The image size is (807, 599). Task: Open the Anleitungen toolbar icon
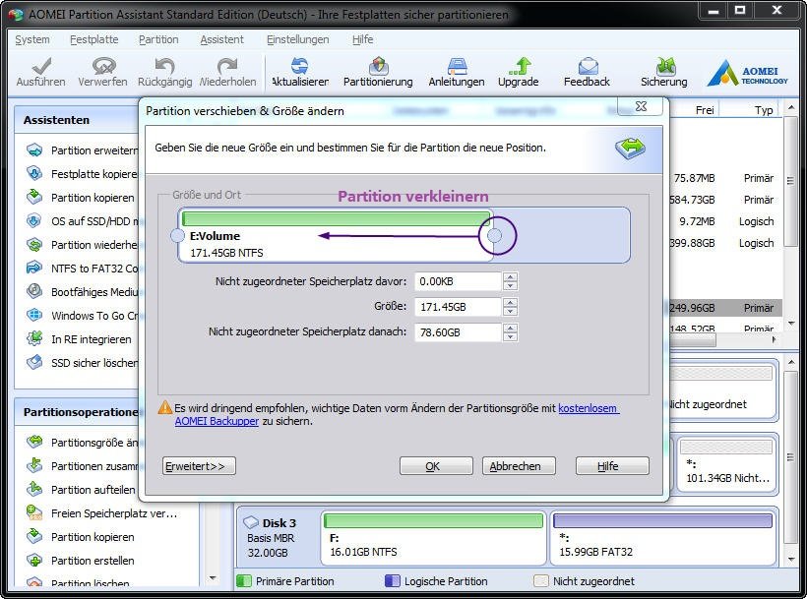pos(457,66)
